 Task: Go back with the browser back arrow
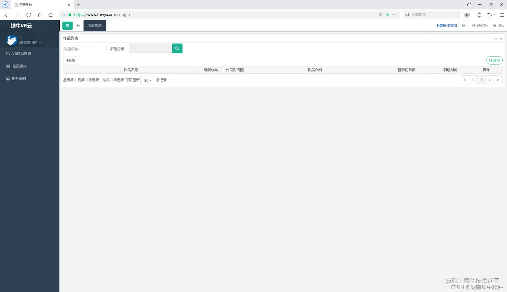point(6,15)
